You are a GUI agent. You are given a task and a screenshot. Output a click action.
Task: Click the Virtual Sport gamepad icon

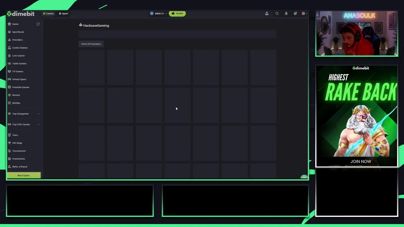[x=9, y=79]
